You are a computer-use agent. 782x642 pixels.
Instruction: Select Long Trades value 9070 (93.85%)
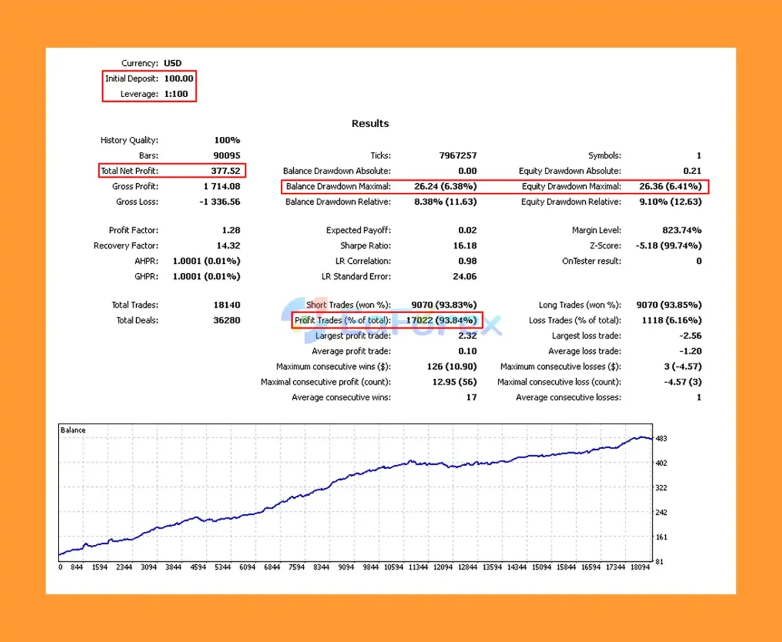pos(670,305)
